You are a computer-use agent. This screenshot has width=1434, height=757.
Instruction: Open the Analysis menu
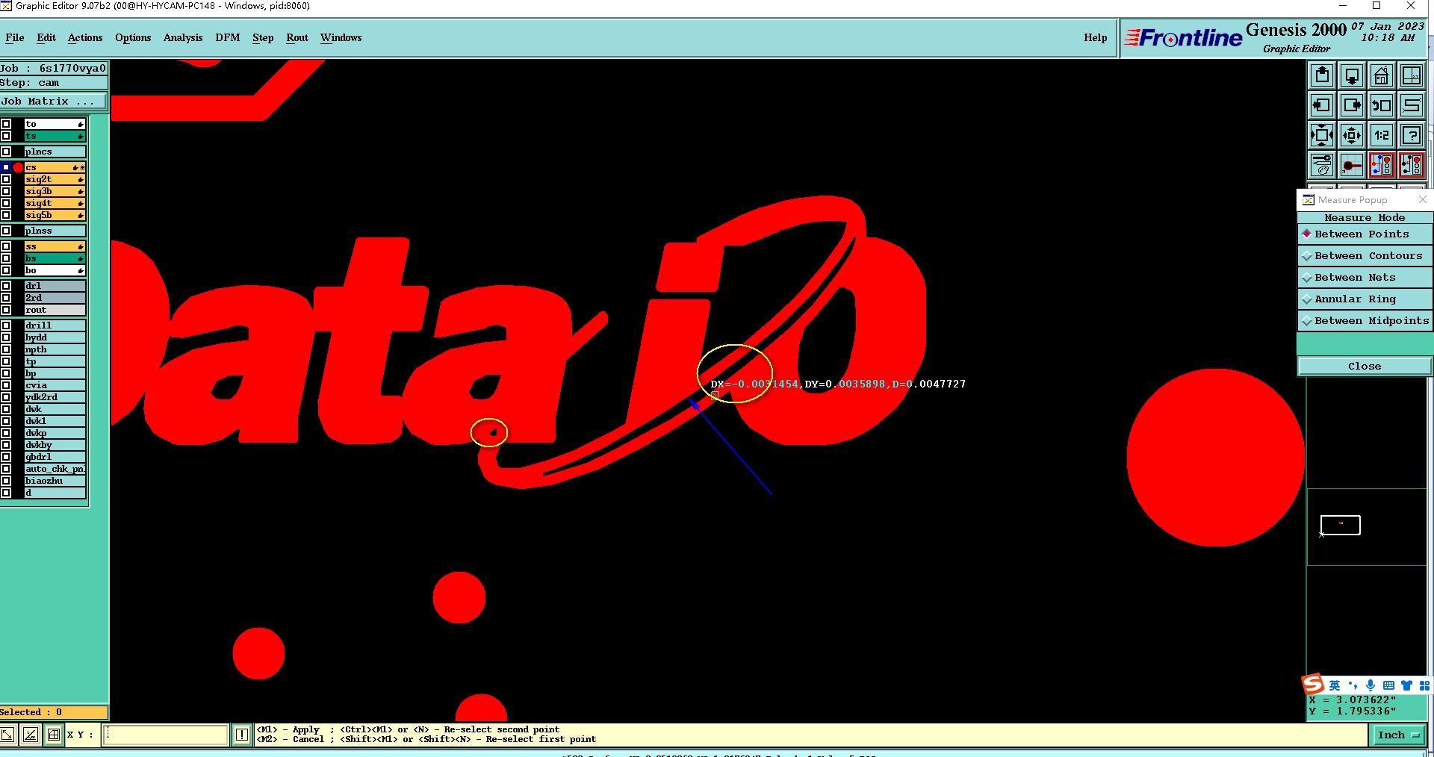183,38
